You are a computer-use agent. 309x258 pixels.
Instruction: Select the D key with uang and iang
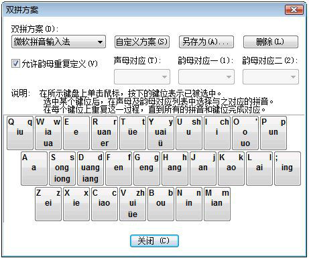tap(90, 168)
